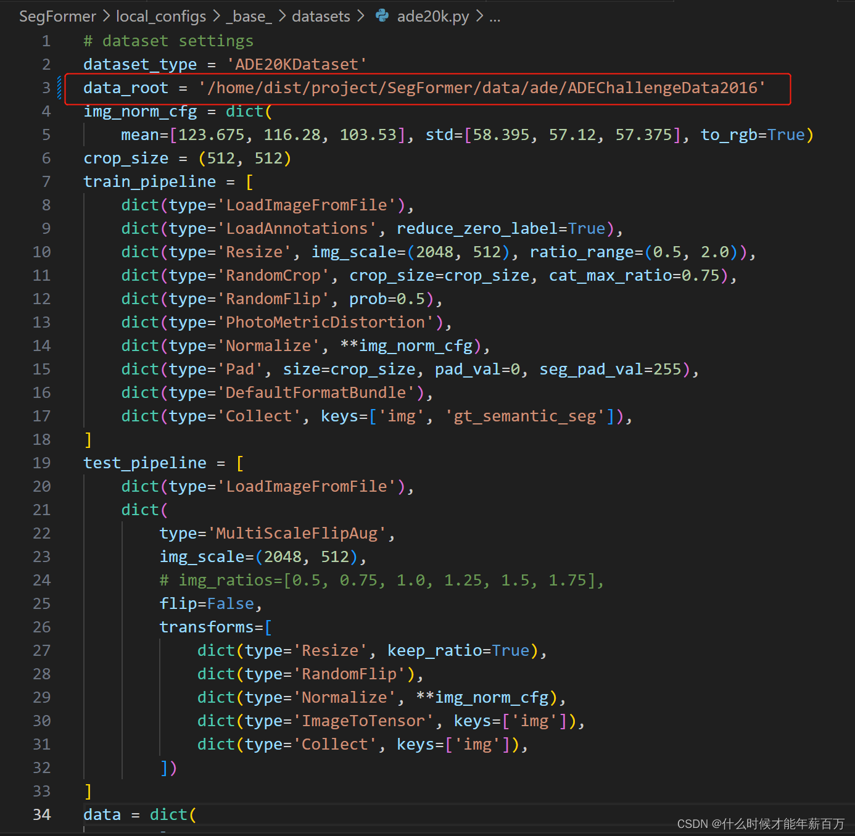This screenshot has height=836, width=855.
Task: Click 'LoadImageFromFile' on line 8
Action: coord(311,205)
